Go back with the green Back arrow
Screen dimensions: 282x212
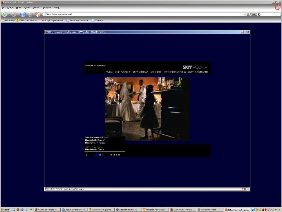[4, 14]
